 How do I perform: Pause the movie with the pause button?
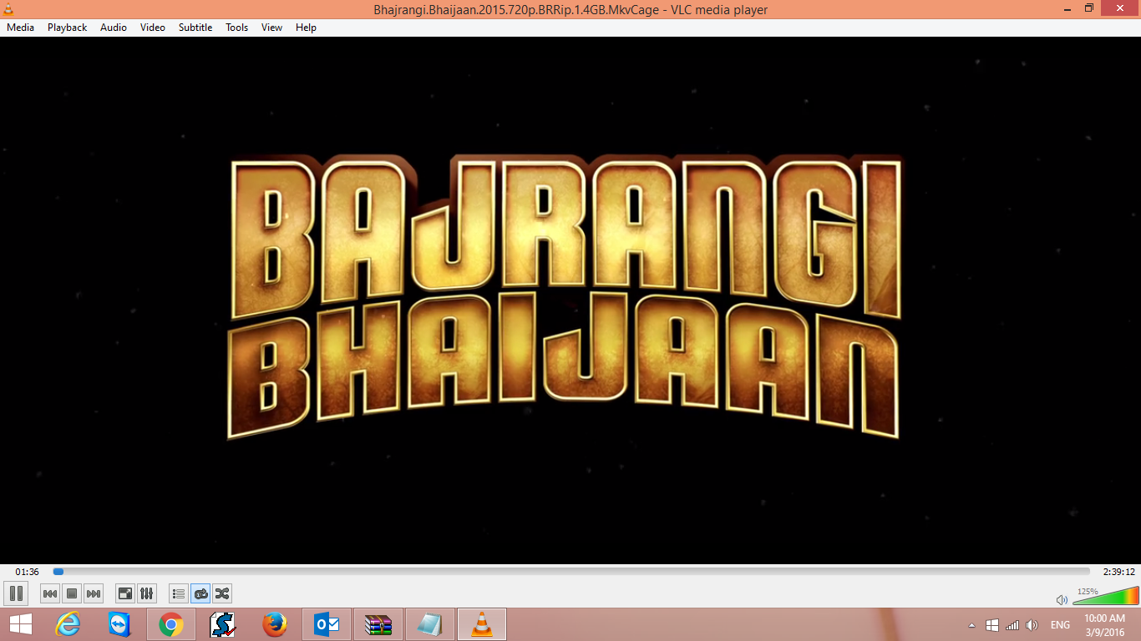pyautogui.click(x=16, y=593)
